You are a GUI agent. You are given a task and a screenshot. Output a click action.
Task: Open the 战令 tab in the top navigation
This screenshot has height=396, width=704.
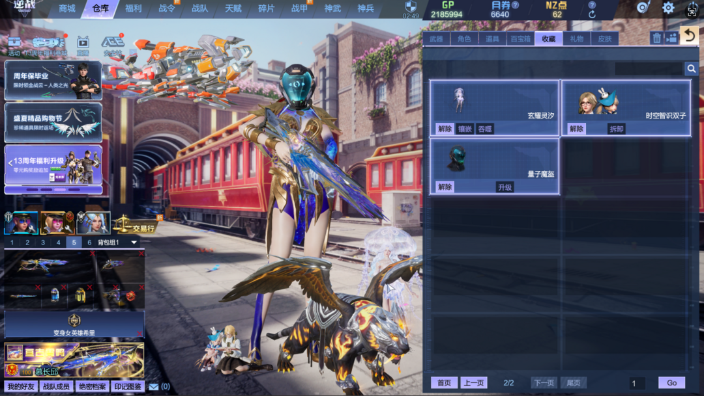point(167,8)
